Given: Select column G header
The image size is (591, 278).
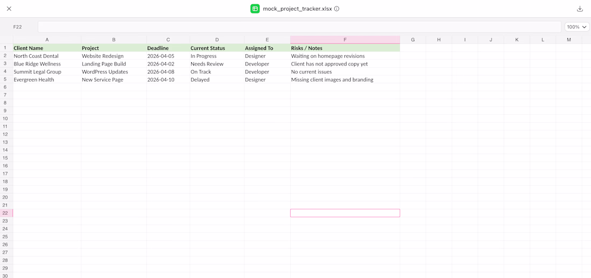Looking at the screenshot, I should 413,40.
